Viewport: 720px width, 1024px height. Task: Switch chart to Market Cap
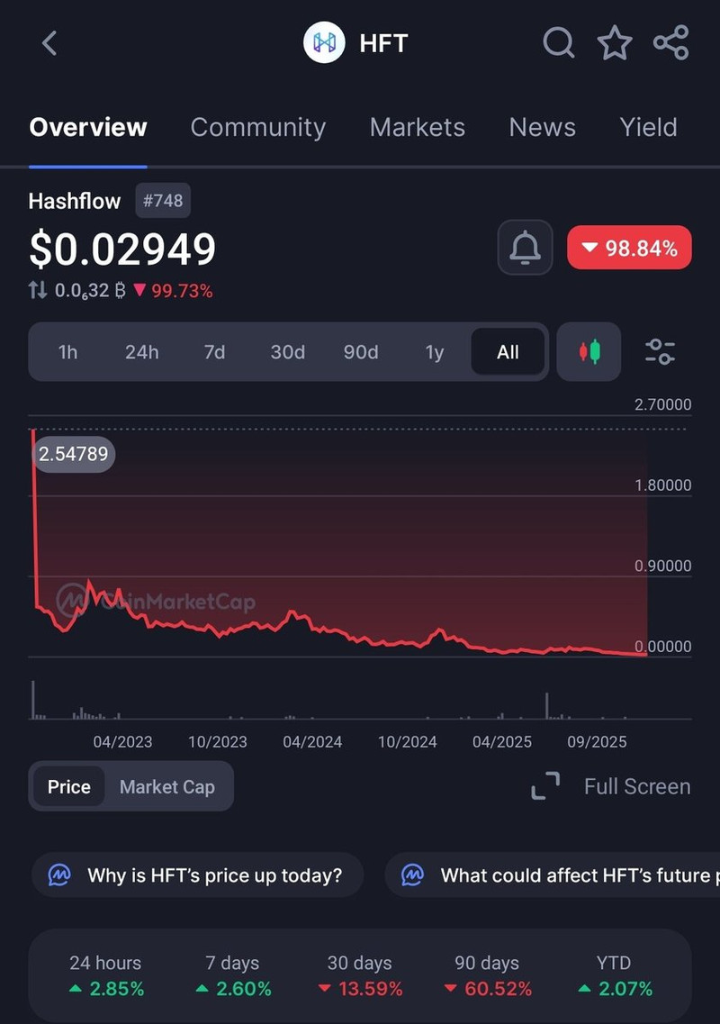(x=167, y=787)
